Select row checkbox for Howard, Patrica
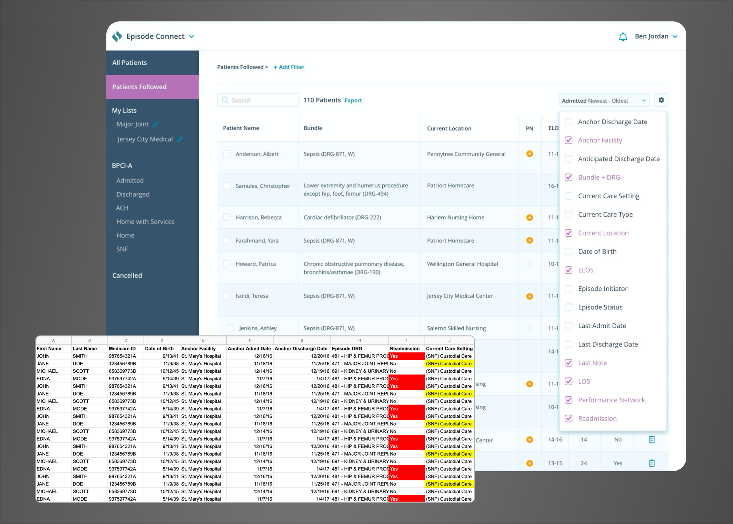The width and height of the screenshot is (733, 524). tap(227, 264)
